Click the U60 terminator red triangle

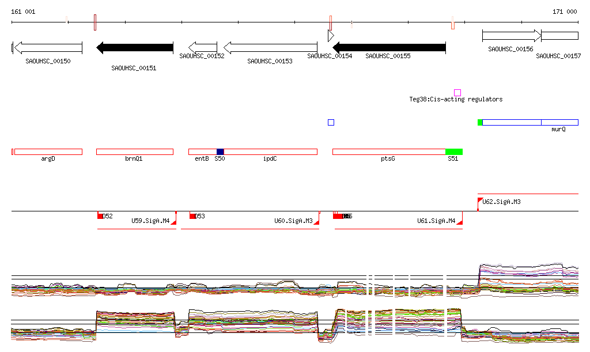(317, 222)
